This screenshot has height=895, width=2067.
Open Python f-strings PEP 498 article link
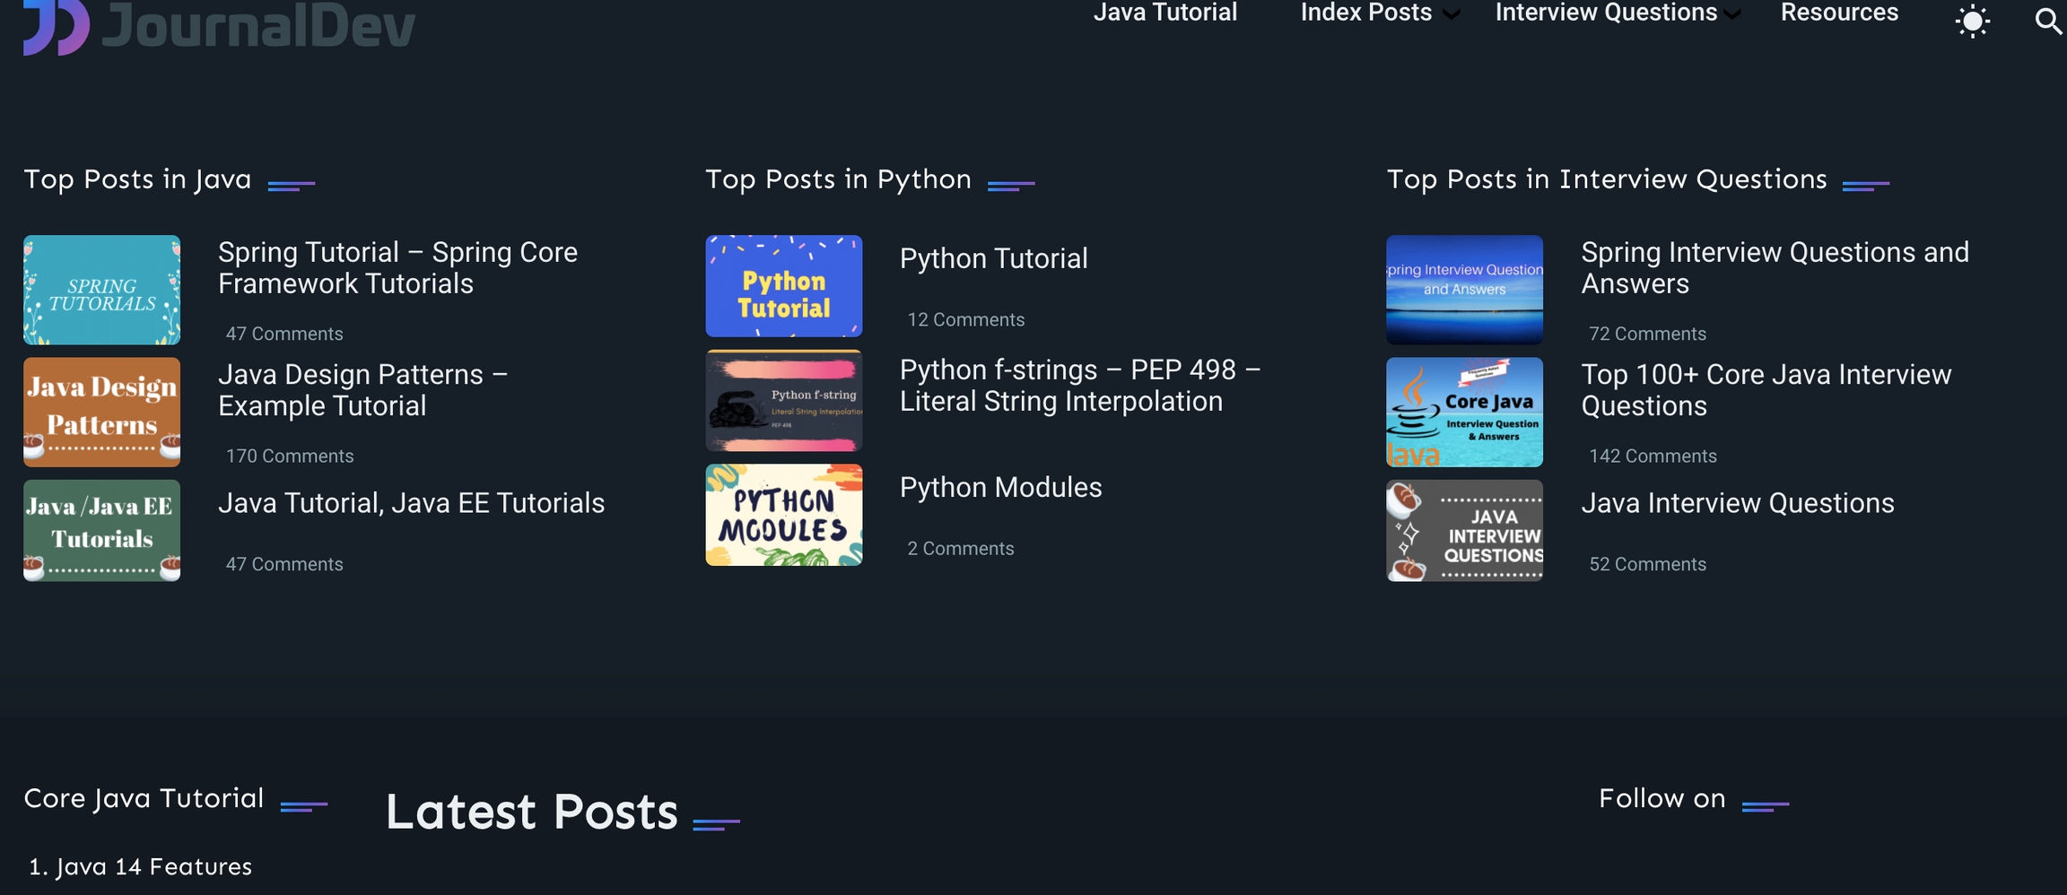click(x=1079, y=386)
